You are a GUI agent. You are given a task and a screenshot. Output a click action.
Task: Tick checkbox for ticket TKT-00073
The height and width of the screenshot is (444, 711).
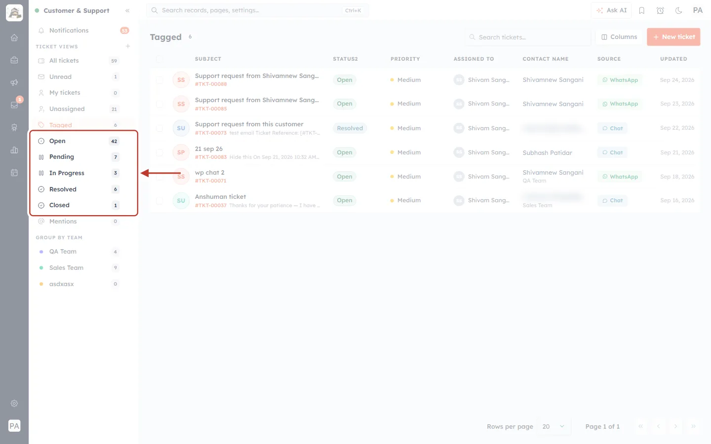click(x=159, y=128)
